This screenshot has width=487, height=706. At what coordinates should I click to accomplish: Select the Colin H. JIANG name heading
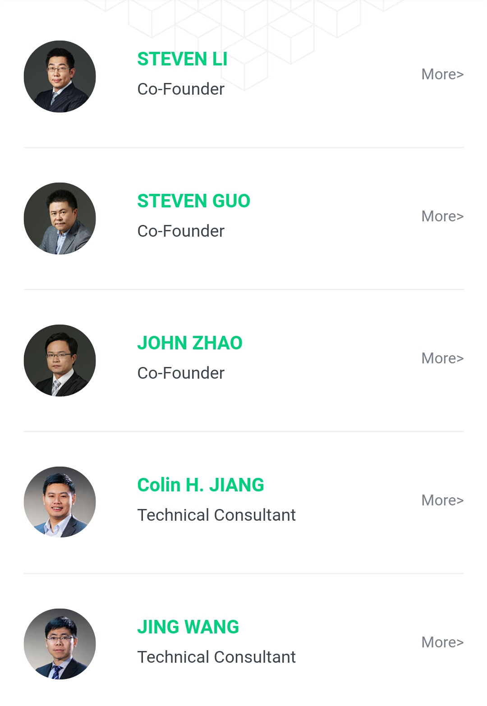(201, 485)
